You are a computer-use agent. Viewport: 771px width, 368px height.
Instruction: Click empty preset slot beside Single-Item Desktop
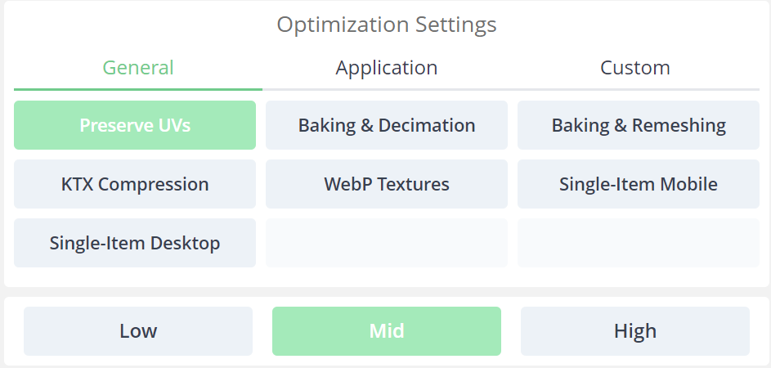[387, 243]
